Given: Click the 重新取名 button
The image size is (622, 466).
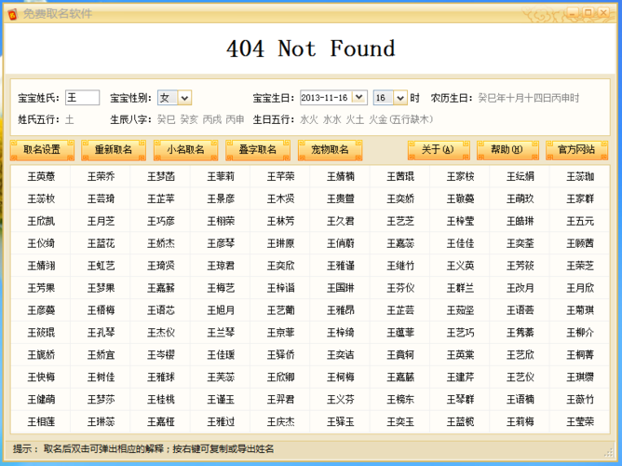Looking at the screenshot, I should (x=114, y=150).
